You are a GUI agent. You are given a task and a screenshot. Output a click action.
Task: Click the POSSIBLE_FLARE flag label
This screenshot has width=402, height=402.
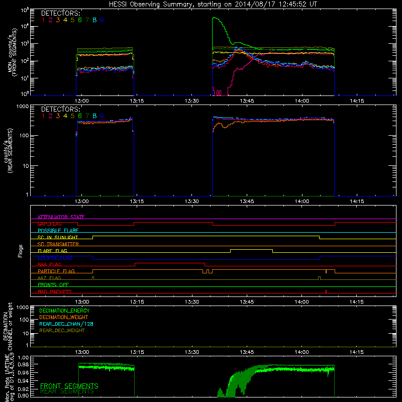[x=58, y=231]
